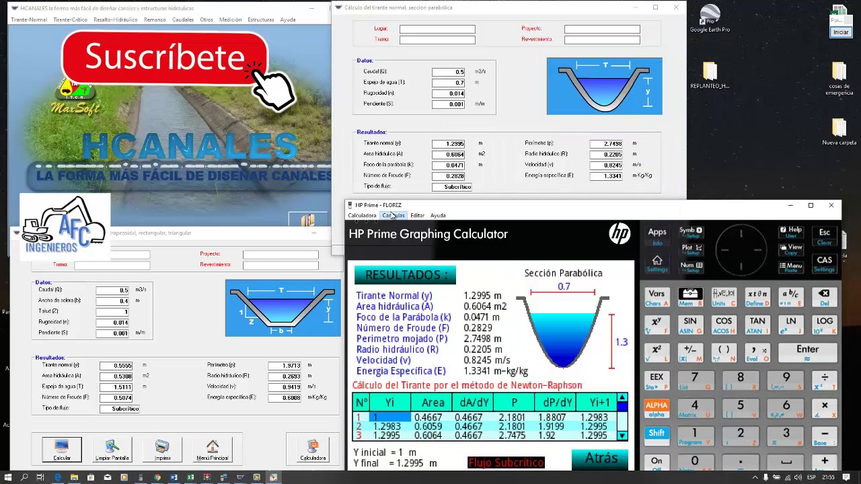Click the CAS key on HP Prime
Image resolution: width=861 pixels, height=484 pixels.
click(824, 263)
